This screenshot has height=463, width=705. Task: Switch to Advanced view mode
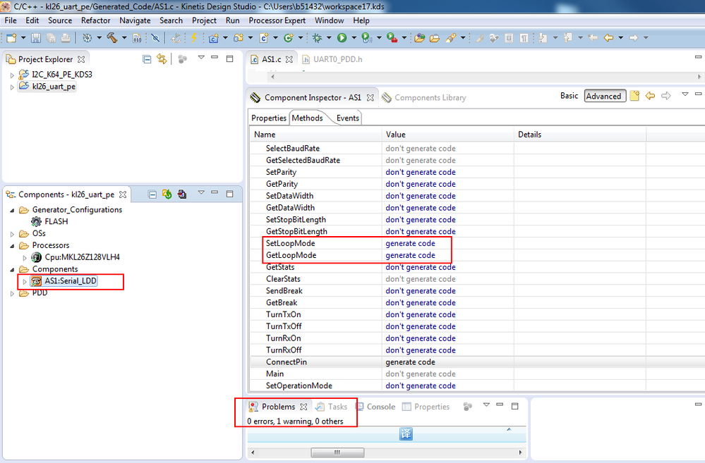(x=605, y=96)
